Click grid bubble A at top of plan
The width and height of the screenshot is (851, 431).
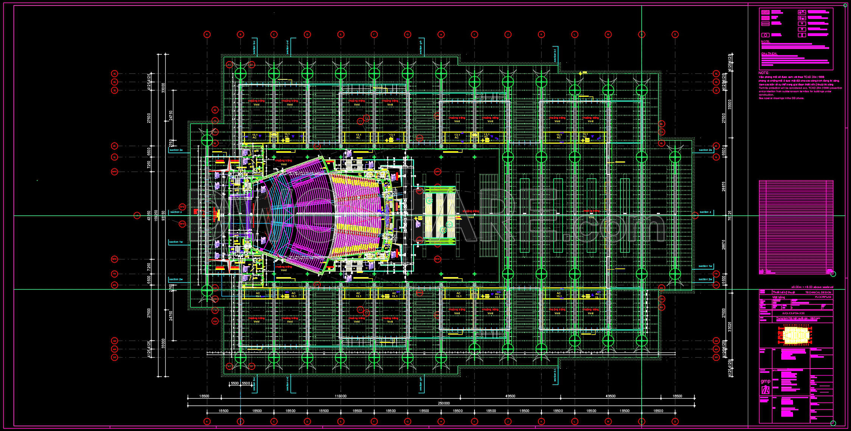(x=207, y=34)
